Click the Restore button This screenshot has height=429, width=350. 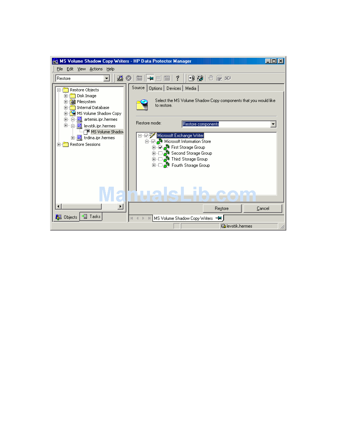[x=222, y=208]
